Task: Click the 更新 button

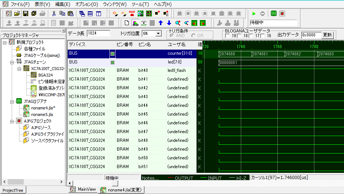Action: click(328, 35)
